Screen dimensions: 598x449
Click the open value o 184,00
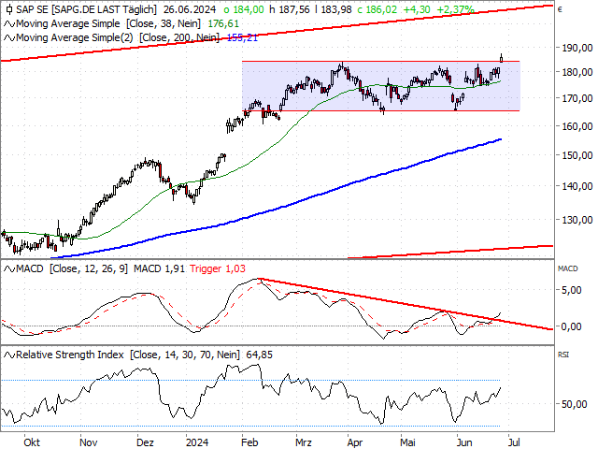tap(243, 9)
